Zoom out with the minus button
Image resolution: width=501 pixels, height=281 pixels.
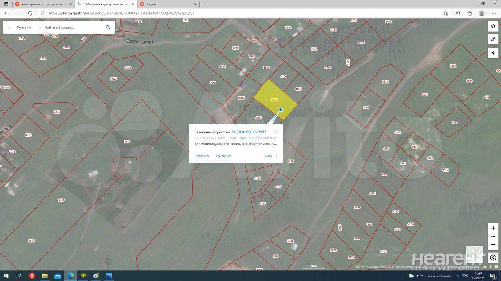click(x=493, y=245)
